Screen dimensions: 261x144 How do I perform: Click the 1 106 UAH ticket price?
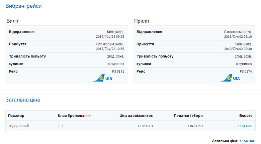[x=145, y=126]
